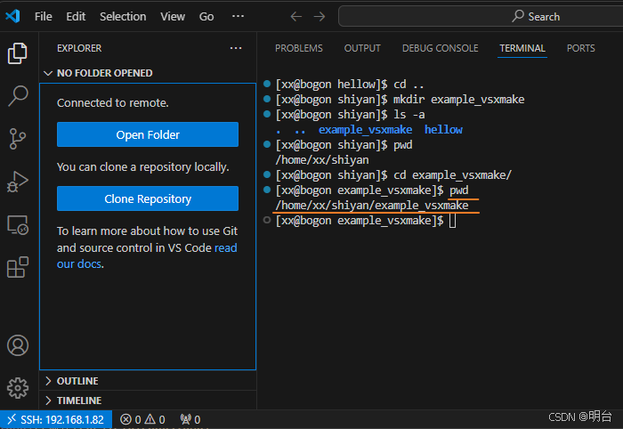Image resolution: width=623 pixels, height=429 pixels.
Task: Go back with the left arrow
Action: (x=296, y=16)
